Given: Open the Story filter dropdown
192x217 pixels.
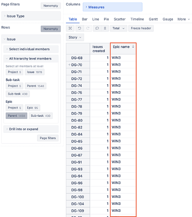Looking at the screenshot, I should tap(75, 37).
